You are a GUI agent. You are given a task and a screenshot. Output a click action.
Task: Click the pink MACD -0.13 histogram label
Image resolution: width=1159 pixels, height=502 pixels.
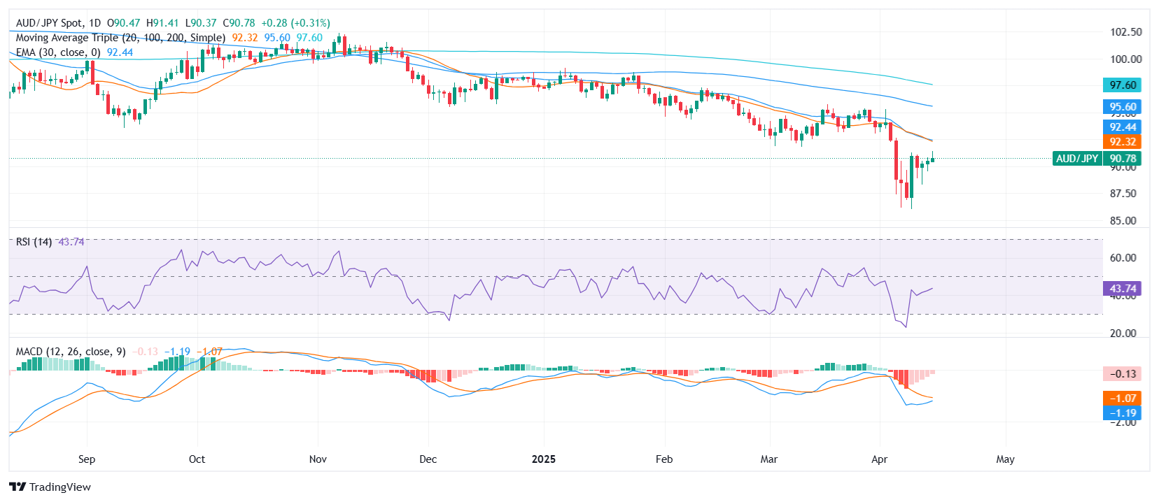(1122, 374)
